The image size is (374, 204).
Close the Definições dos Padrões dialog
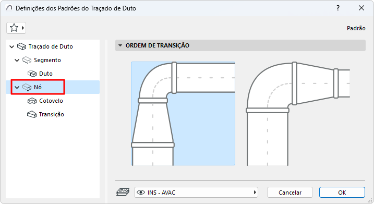pos(361,8)
